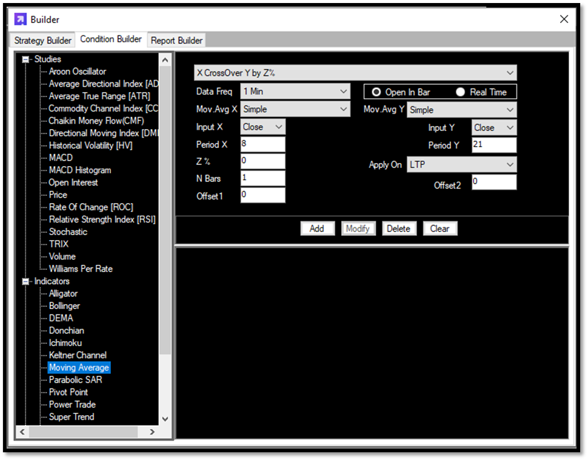Select Relative Strength Index [RSI]
588x460 pixels.
[102, 219]
